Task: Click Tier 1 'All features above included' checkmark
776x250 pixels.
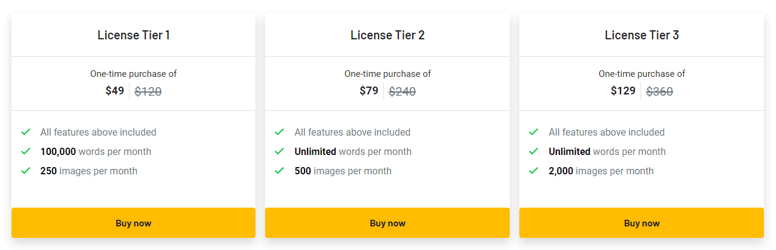Action: click(x=26, y=132)
